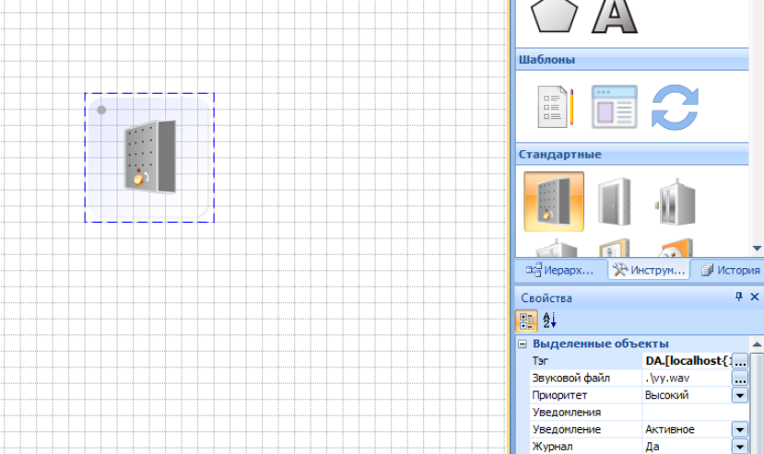Open the Журнал dropdown arrow
764x454 pixels.
click(x=739, y=447)
